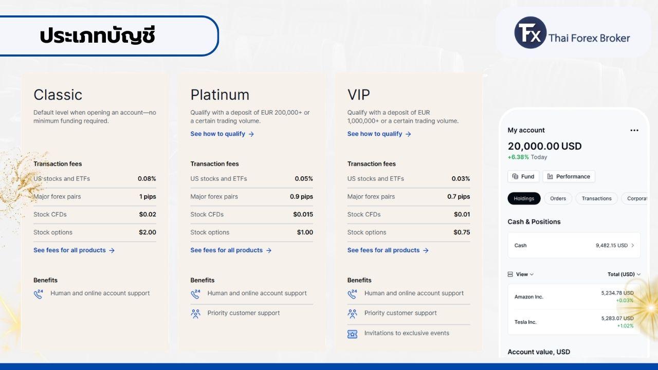This screenshot has height=370, width=658.
Task: Click the 24h support icon under VIP benefits
Action: pos(352,294)
